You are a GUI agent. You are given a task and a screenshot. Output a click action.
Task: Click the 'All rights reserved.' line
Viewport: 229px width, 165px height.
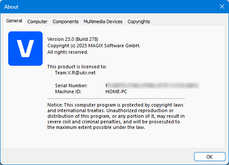pos(68,52)
